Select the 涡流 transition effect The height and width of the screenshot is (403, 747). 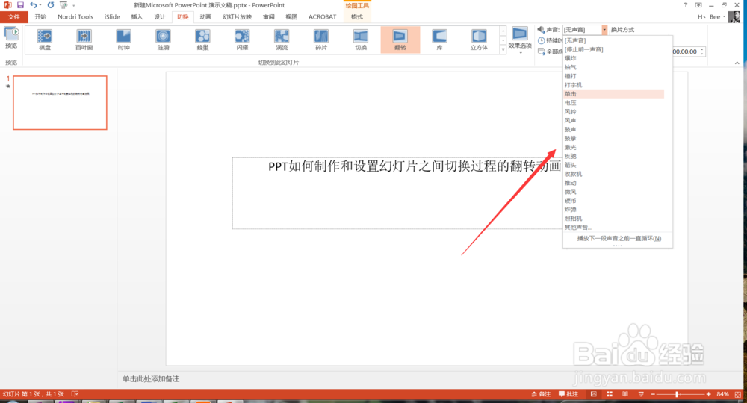coord(282,40)
